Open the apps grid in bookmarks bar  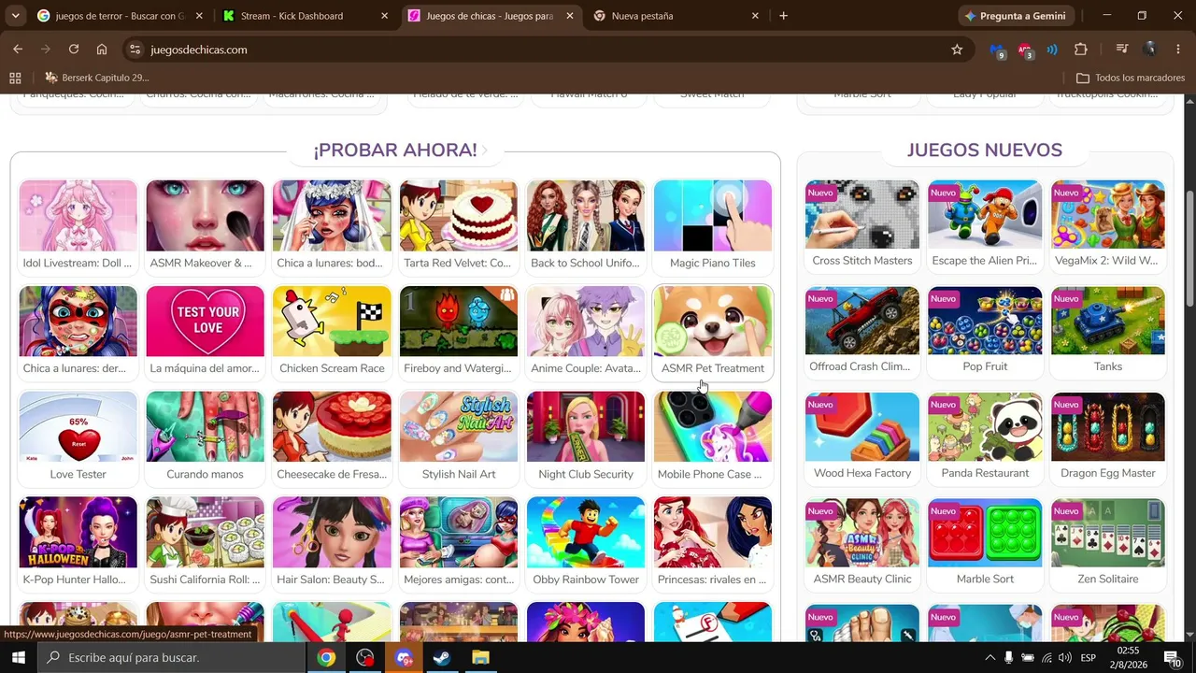click(x=15, y=78)
